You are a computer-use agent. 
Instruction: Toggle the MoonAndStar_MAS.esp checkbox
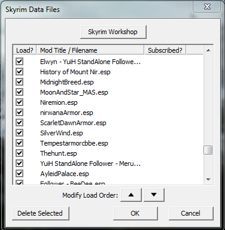(20, 92)
